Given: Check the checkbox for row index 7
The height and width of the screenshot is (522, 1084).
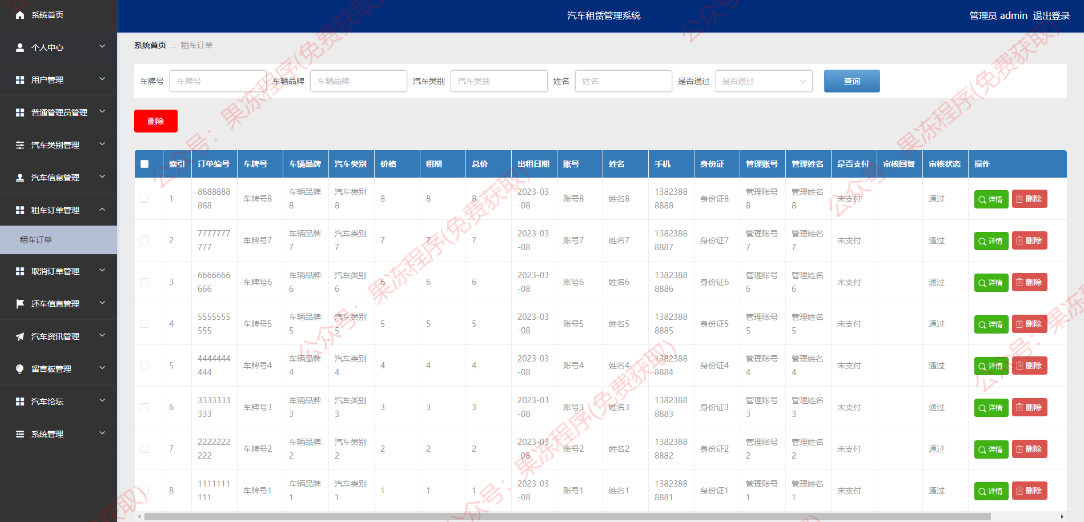Looking at the screenshot, I should [144, 449].
